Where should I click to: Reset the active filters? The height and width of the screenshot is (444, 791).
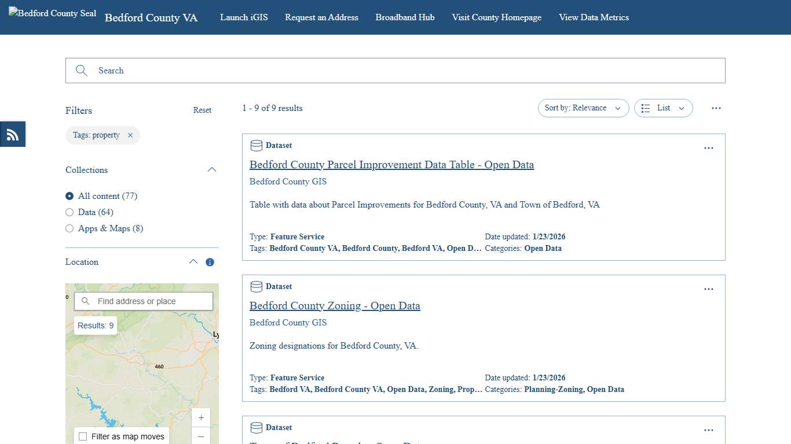[x=202, y=110]
